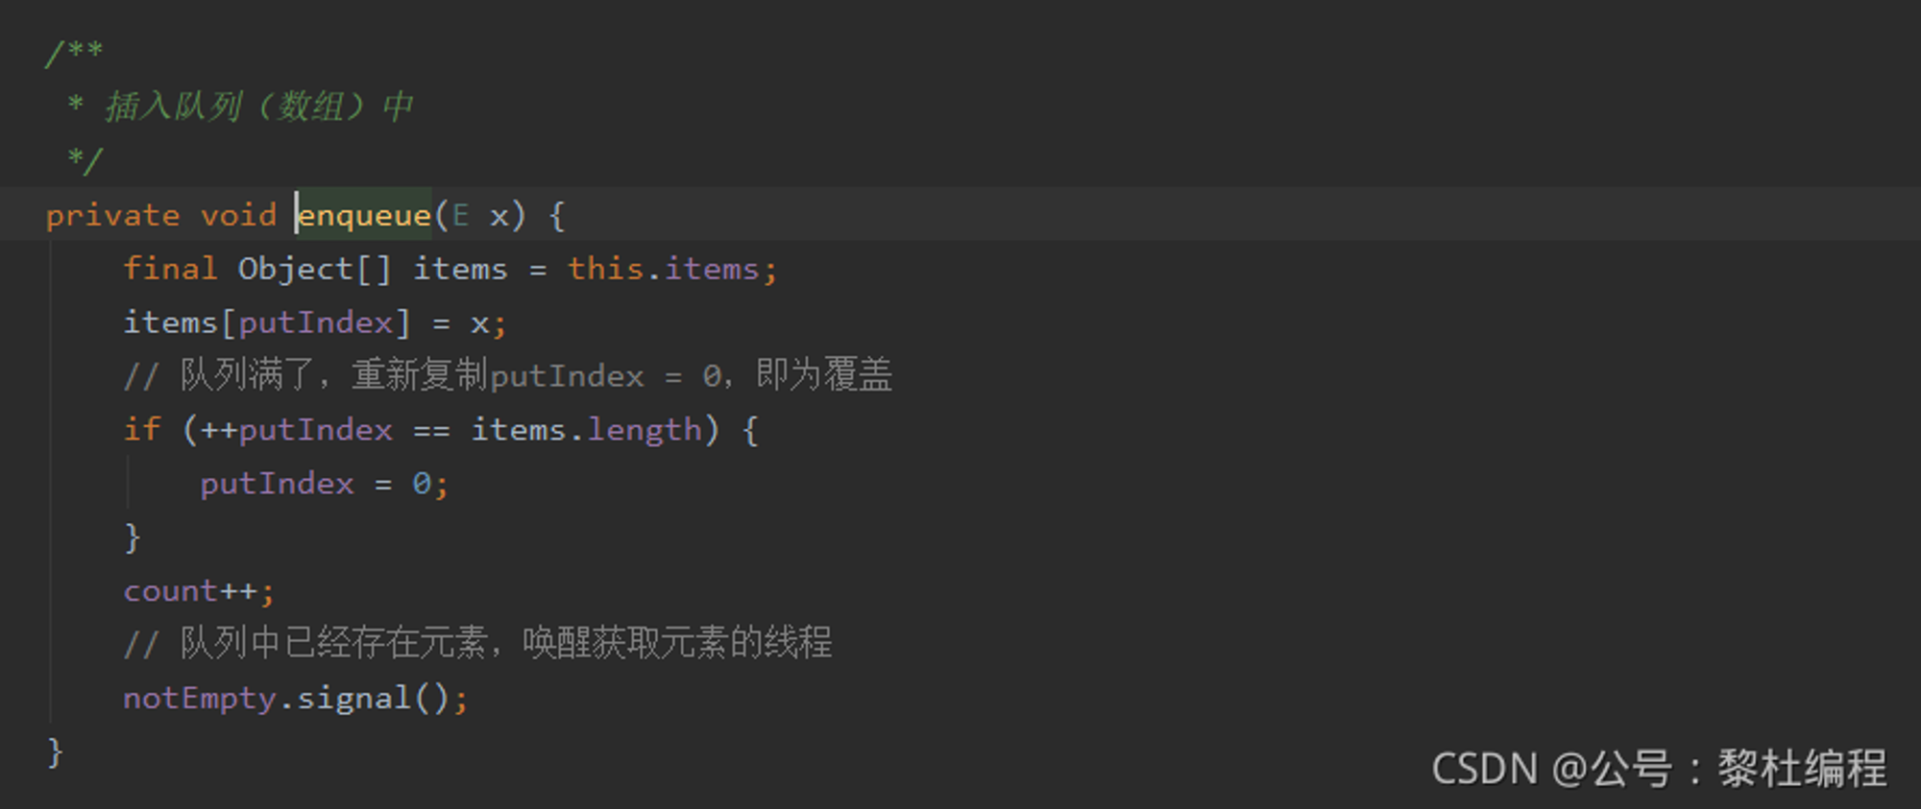The height and width of the screenshot is (809, 1921).
Task: Click the void return type
Action: [x=238, y=215]
